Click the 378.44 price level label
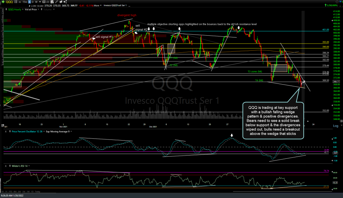Viewport: 343px width, 198px height. pos(325,66)
